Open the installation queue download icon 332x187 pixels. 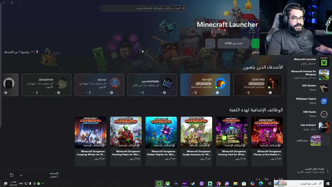[x=327, y=170]
